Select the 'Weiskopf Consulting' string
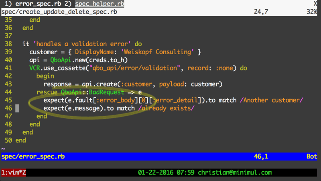The height and width of the screenshot is (181, 321). (x=157, y=52)
